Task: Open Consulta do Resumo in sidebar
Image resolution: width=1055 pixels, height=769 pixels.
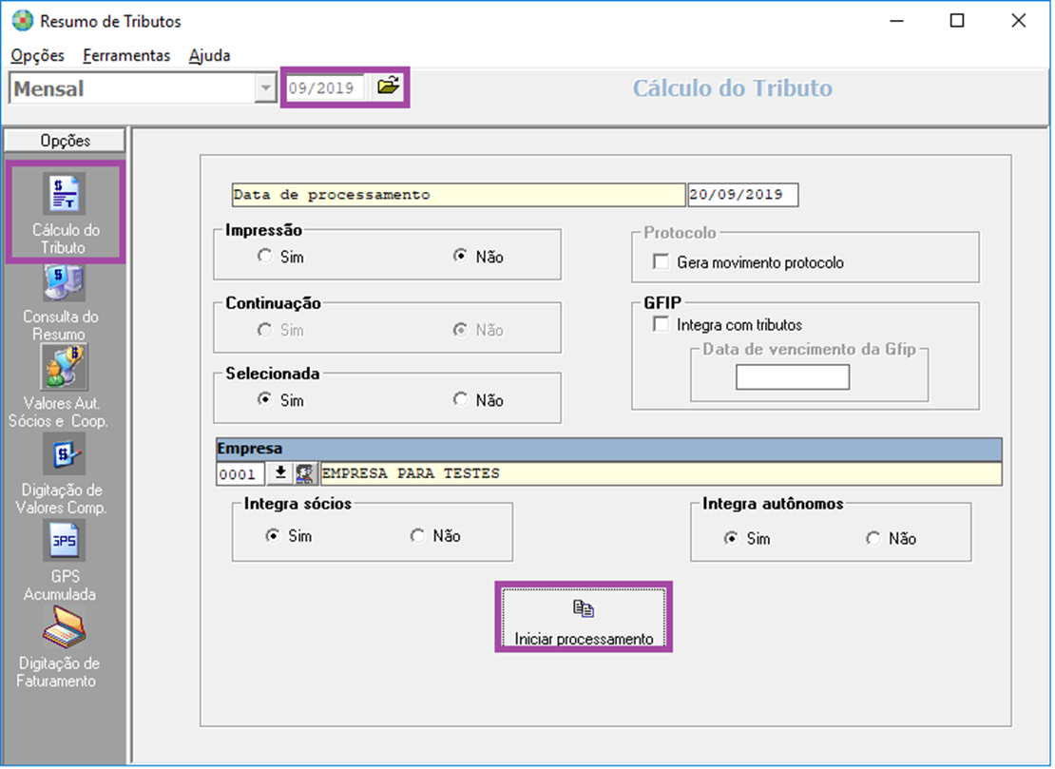Action: click(x=65, y=282)
